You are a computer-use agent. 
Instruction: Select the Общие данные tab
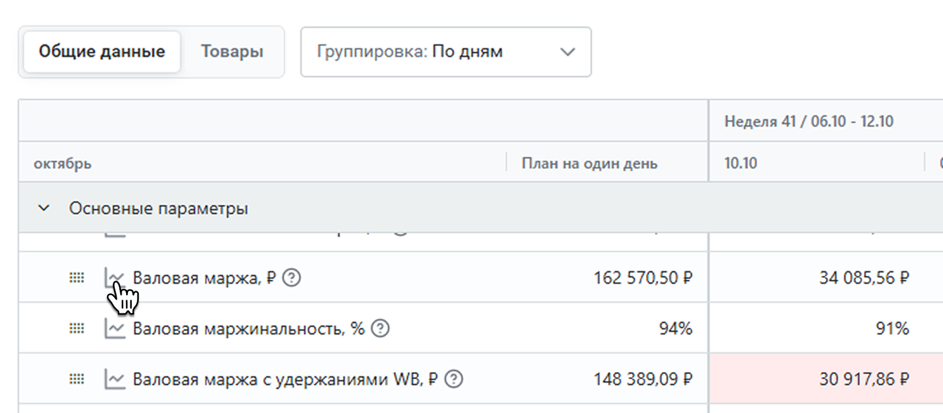(x=102, y=52)
